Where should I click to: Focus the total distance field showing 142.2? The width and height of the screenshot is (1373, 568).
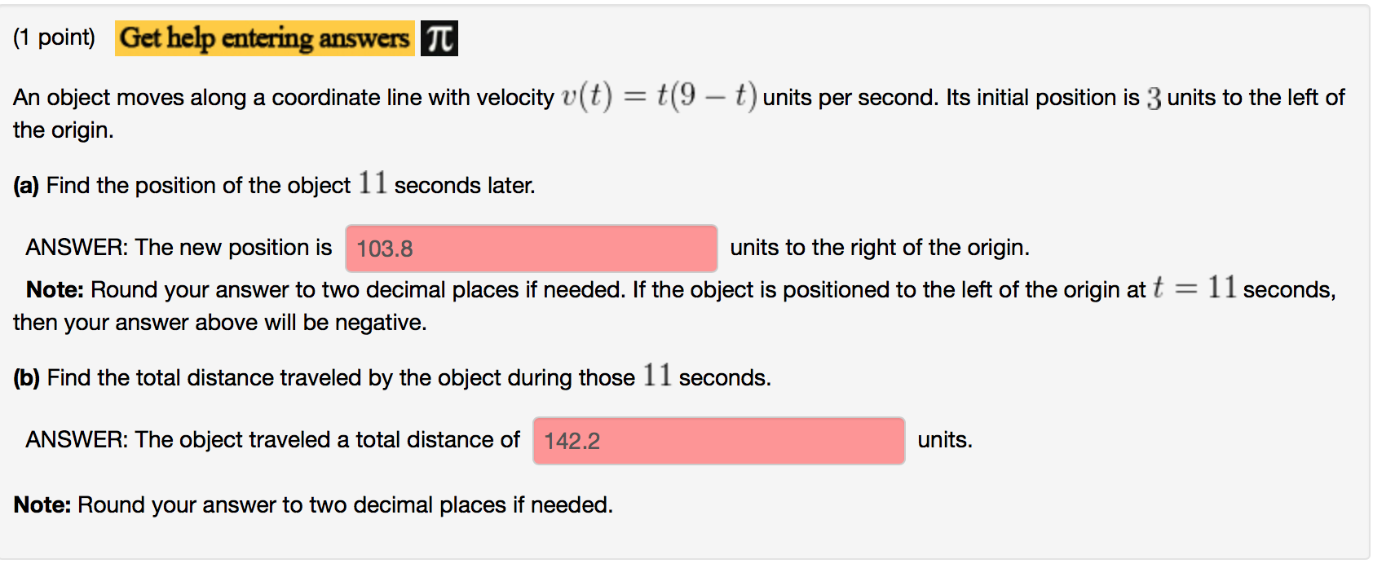click(718, 441)
